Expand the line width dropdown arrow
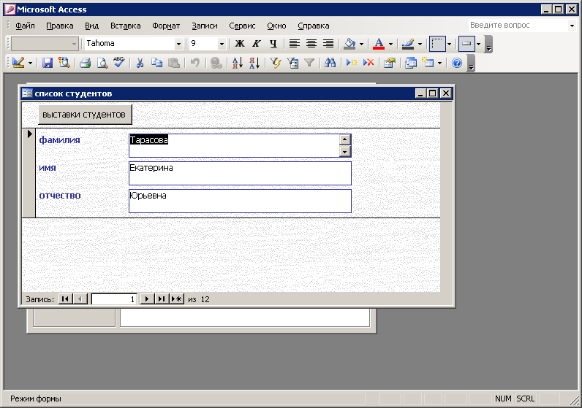 coord(449,44)
